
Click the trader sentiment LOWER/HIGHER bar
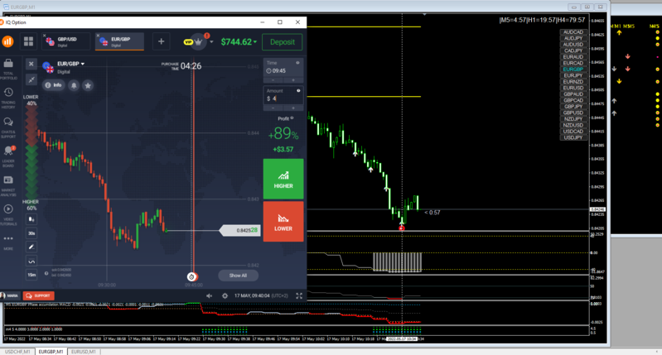(x=31, y=151)
